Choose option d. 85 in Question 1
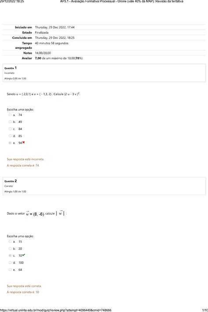Screen dimensions: 208x312 [10, 136]
